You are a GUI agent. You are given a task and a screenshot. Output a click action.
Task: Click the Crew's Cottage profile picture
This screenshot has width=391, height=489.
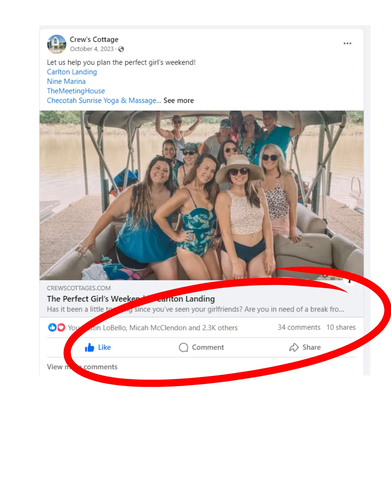click(56, 44)
